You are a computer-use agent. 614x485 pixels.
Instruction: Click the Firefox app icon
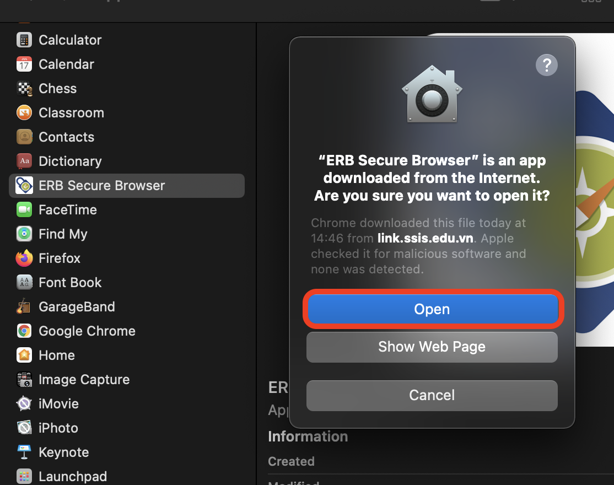(24, 258)
